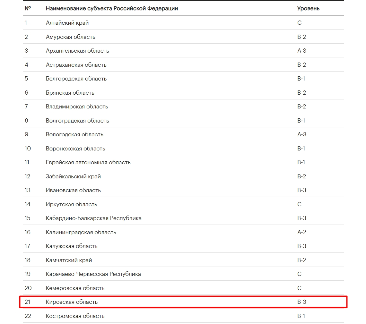Click level B-3 of Ивановская область
This screenshot has width=366, height=324.
tap(302, 190)
